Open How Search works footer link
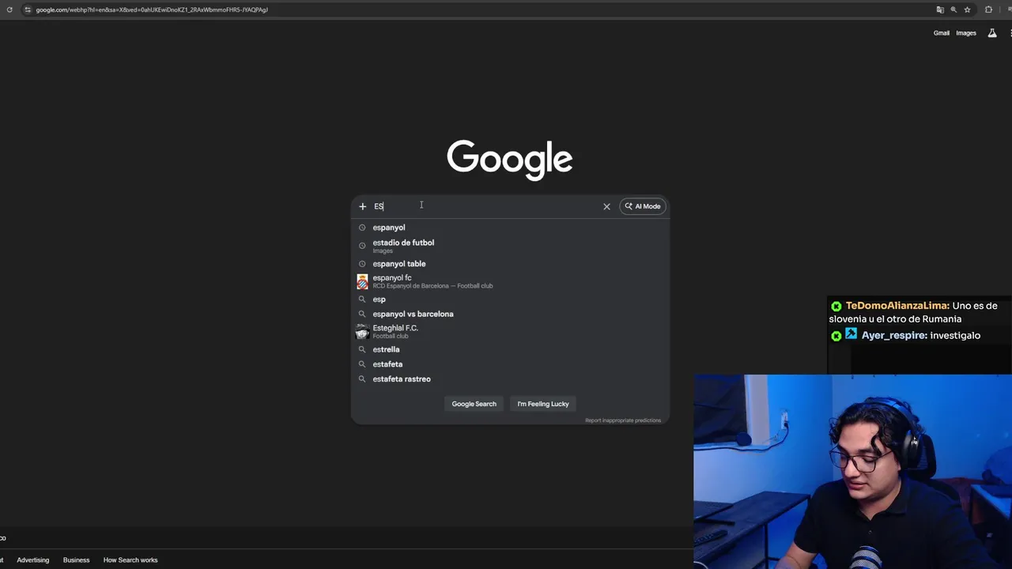 point(130,560)
